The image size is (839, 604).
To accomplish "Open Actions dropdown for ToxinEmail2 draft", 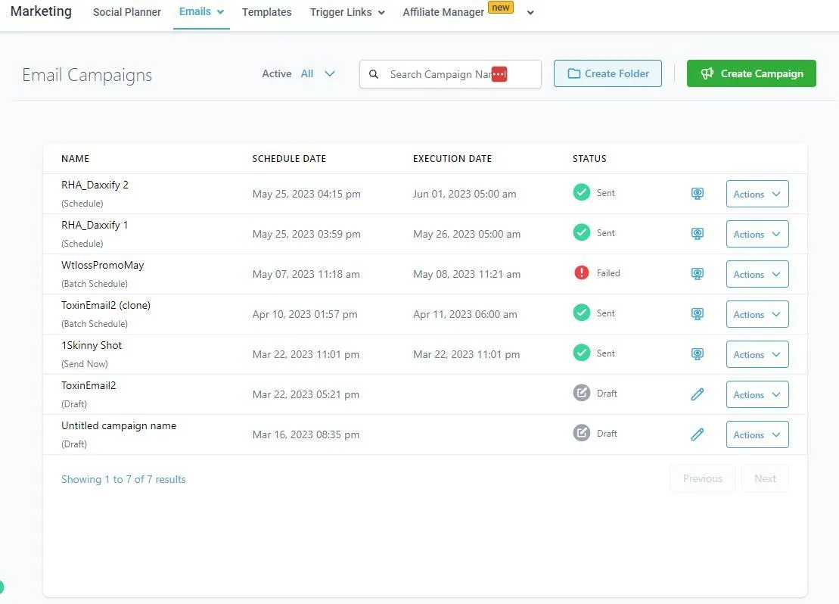I will pos(757,394).
